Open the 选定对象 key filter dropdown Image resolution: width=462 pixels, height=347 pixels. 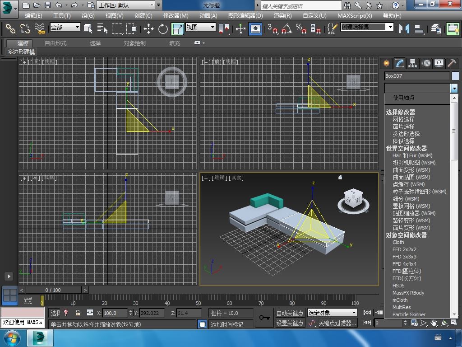(332, 313)
